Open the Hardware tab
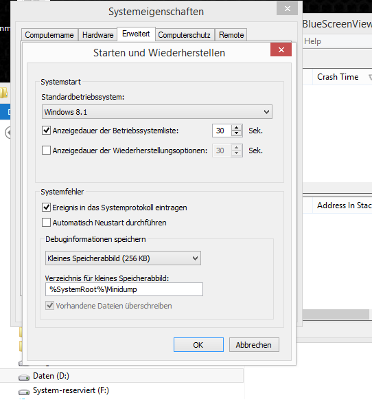Image resolution: width=372 pixels, height=413 pixels. [97, 35]
